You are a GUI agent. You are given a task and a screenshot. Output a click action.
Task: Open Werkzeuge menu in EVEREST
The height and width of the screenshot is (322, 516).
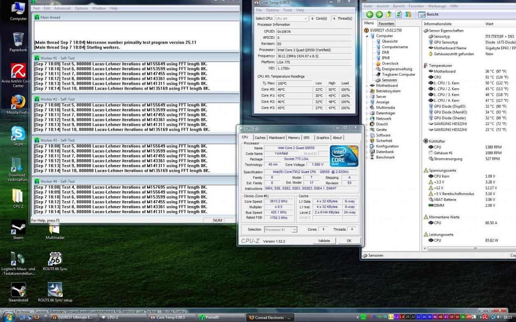pos(437,6)
